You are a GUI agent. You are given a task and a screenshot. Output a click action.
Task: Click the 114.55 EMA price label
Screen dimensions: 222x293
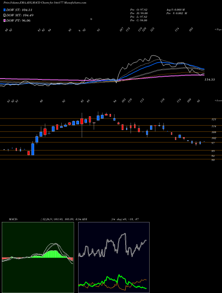click(210, 79)
